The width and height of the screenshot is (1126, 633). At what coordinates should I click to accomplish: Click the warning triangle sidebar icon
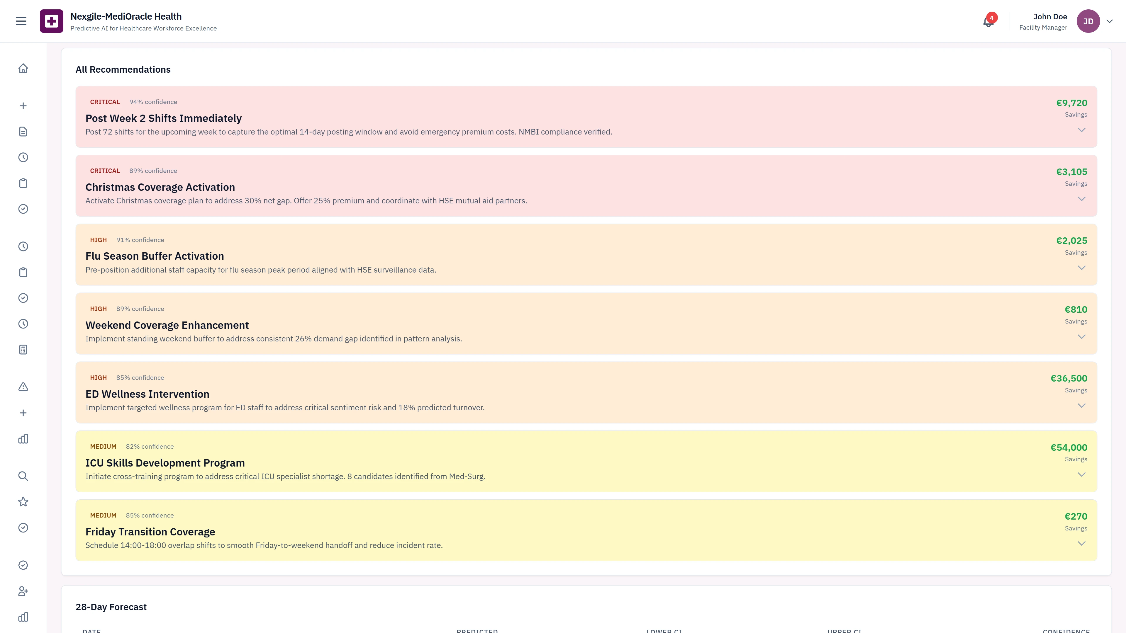[23, 387]
